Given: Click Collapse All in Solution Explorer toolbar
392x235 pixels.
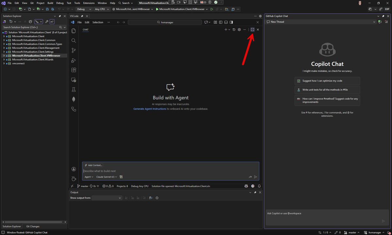Looking at the screenshot, I should pyautogui.click(x=25, y=22).
